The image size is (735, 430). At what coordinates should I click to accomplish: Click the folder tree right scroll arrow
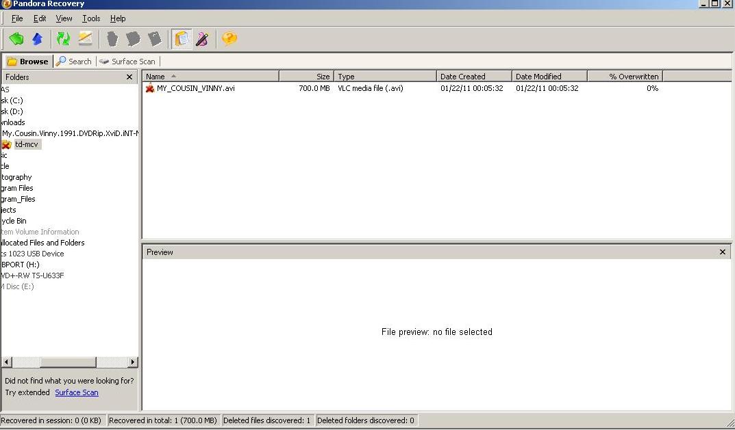pos(133,362)
